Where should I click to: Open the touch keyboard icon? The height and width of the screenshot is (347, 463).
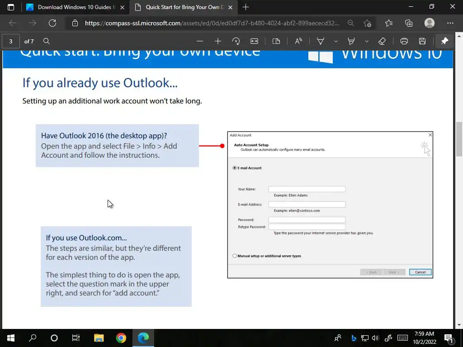[x=402, y=338]
